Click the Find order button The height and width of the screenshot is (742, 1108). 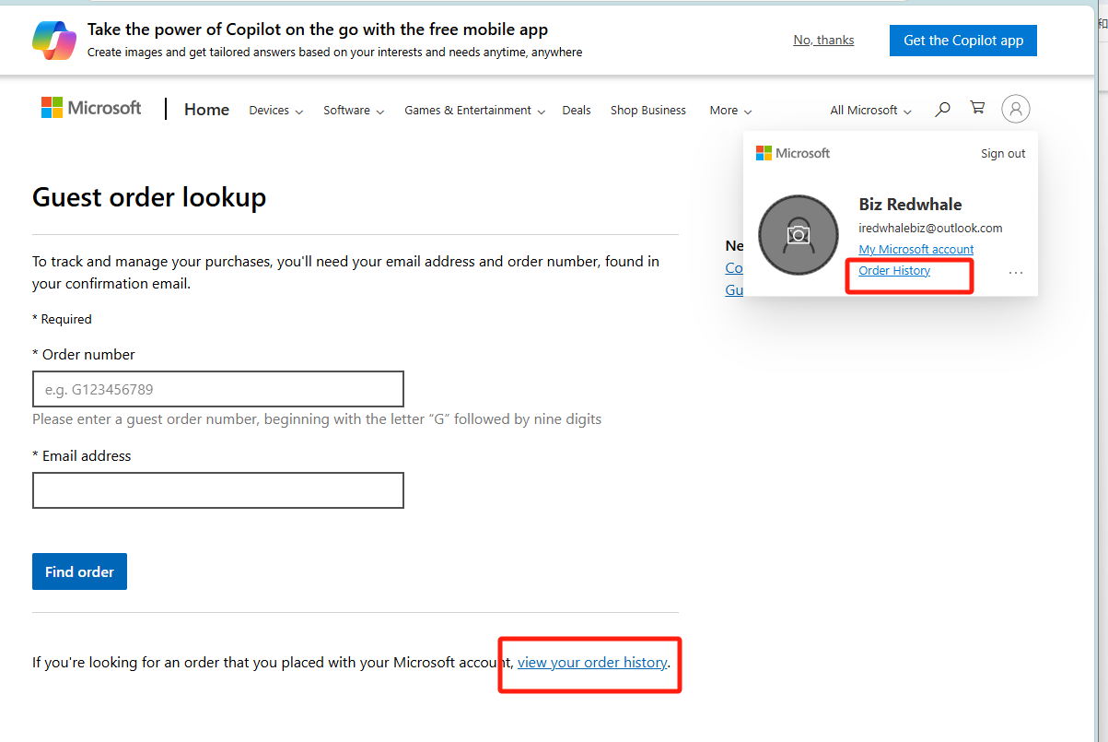pos(79,571)
